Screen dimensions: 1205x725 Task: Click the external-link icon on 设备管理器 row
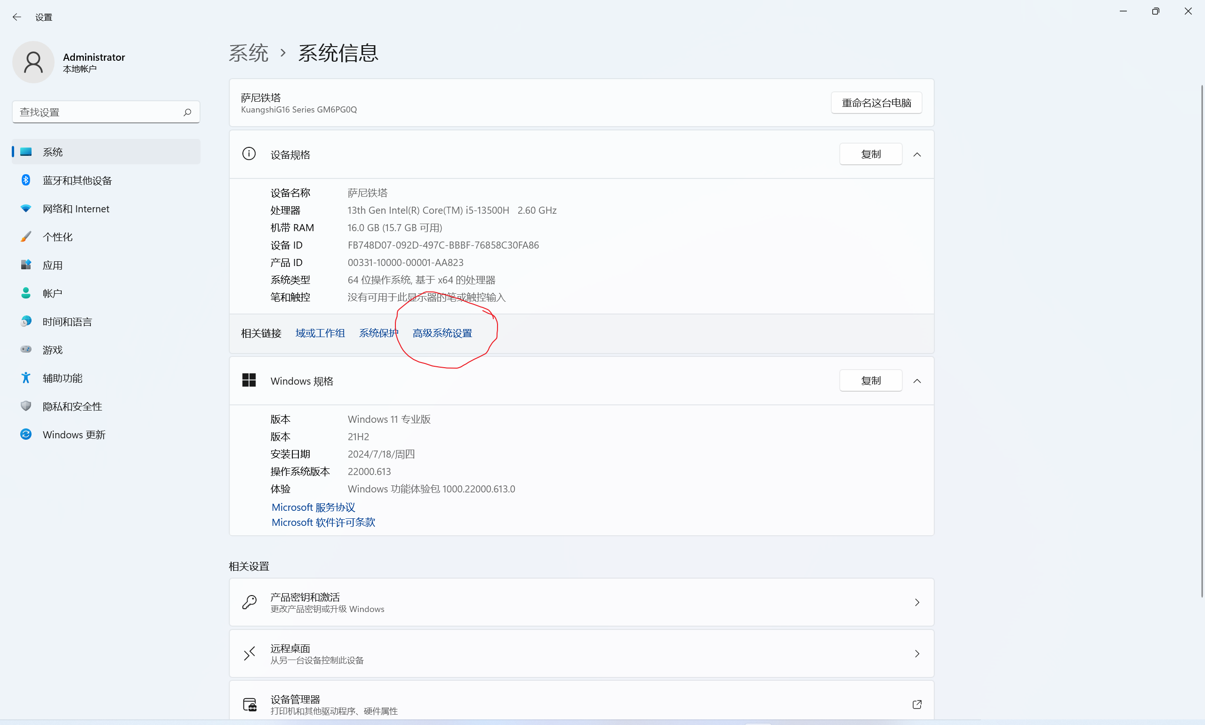point(917,704)
